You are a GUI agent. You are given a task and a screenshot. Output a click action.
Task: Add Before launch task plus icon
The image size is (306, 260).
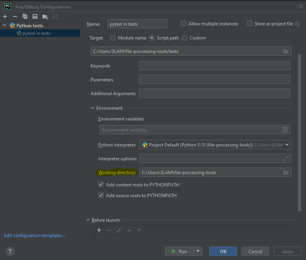[x=99, y=230]
